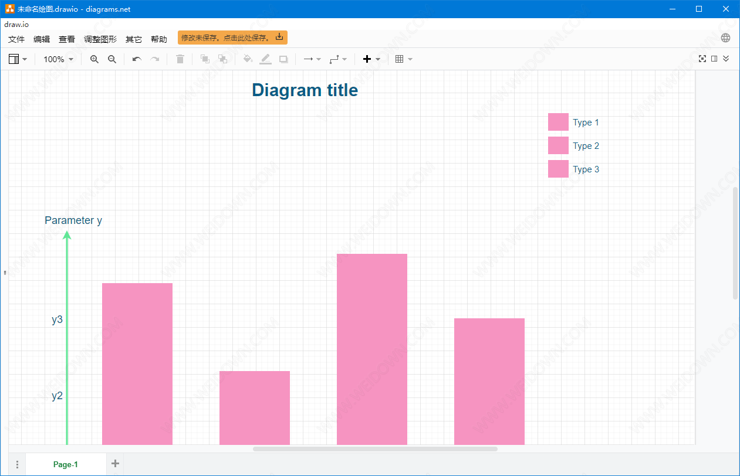This screenshot has width=740, height=476.
Task: Select the Type 3 legend swatch
Action: (558, 169)
